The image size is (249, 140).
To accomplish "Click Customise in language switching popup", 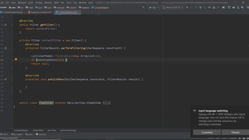I will point(207,132).
